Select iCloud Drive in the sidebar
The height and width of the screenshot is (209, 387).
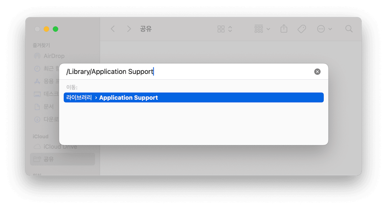click(56, 147)
